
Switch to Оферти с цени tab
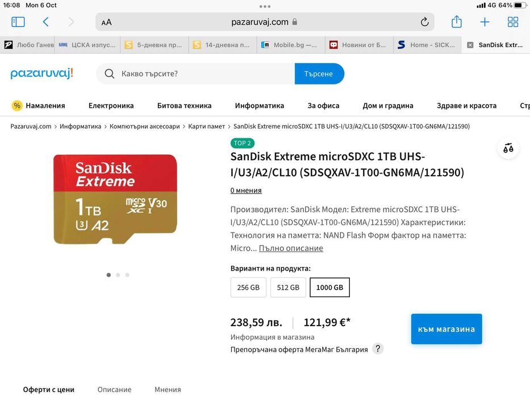pos(49,390)
